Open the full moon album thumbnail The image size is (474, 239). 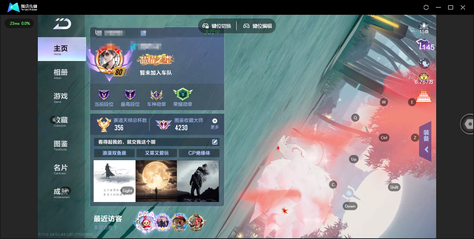click(x=156, y=181)
